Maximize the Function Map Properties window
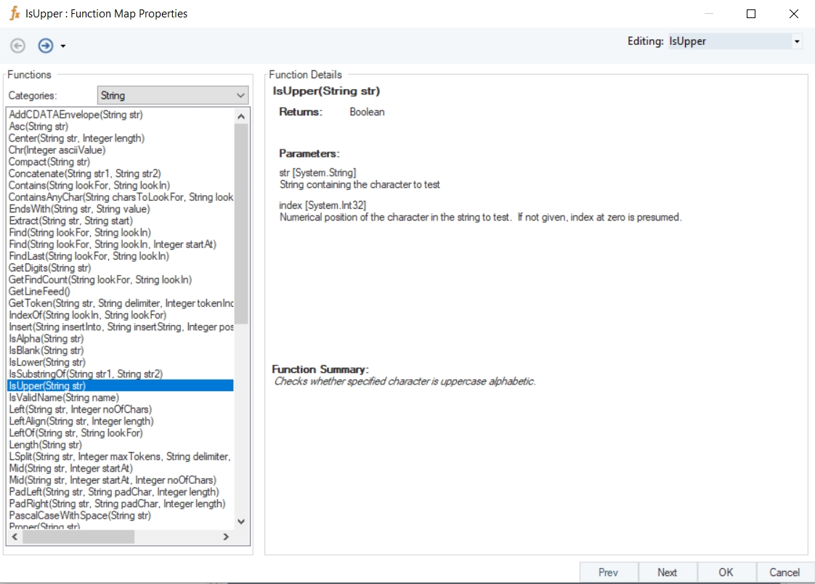 (x=751, y=14)
